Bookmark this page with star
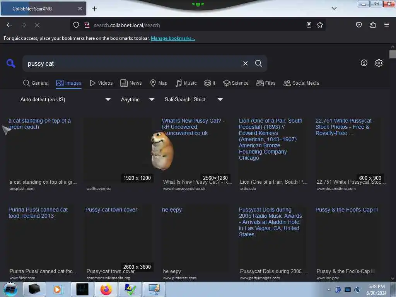This screenshot has width=396, height=297. click(320, 25)
